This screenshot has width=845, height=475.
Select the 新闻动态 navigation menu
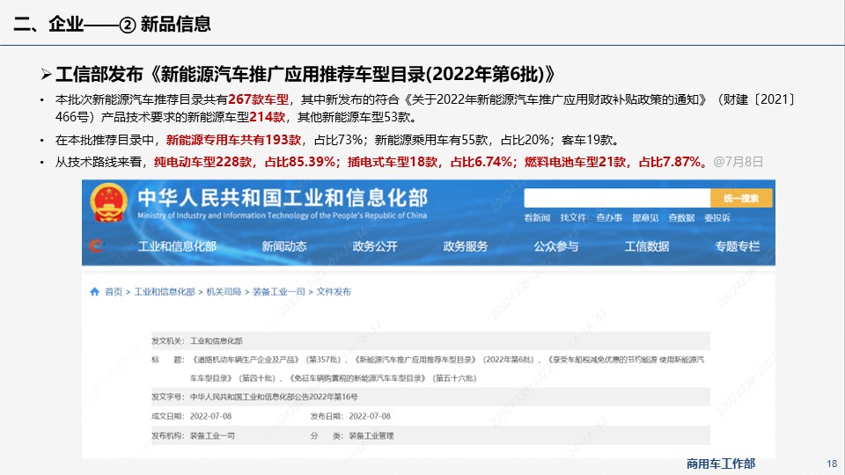click(x=284, y=246)
